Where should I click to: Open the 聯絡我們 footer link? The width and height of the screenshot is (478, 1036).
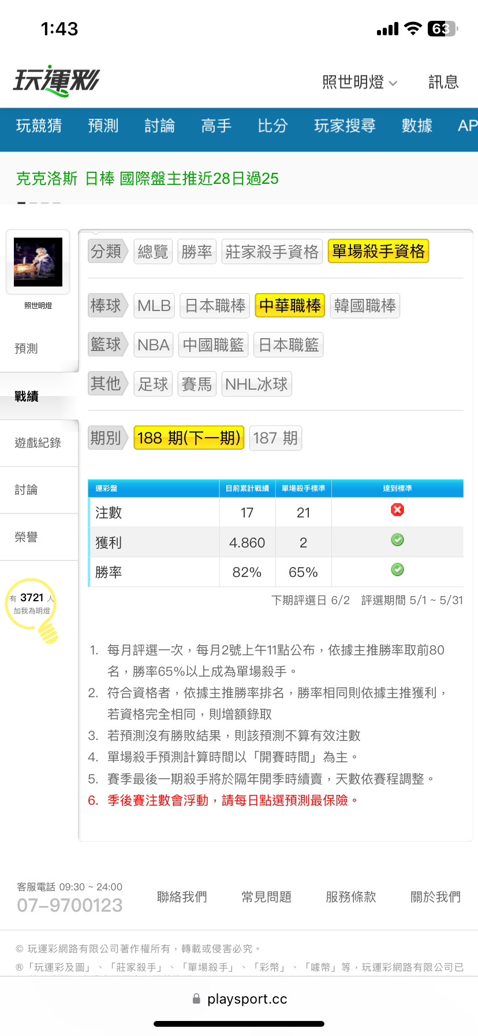(x=182, y=897)
